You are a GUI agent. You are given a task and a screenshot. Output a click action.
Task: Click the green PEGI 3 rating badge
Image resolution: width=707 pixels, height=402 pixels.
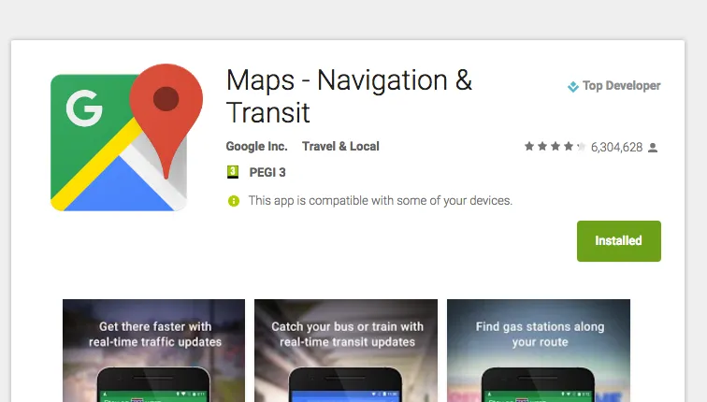coord(233,172)
